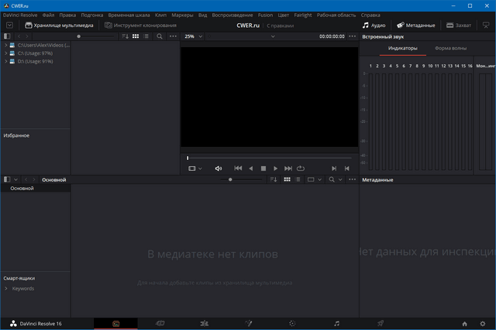Jump to first frame in viewer
496x330 pixels.
click(x=238, y=168)
